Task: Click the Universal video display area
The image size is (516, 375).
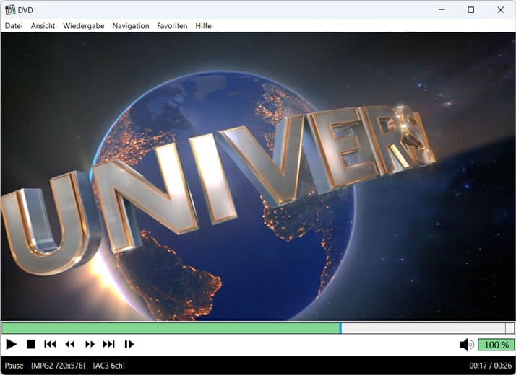Action: tap(258, 177)
